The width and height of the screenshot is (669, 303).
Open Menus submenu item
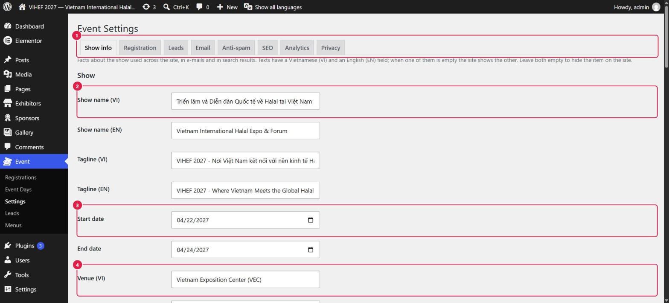coord(13,225)
